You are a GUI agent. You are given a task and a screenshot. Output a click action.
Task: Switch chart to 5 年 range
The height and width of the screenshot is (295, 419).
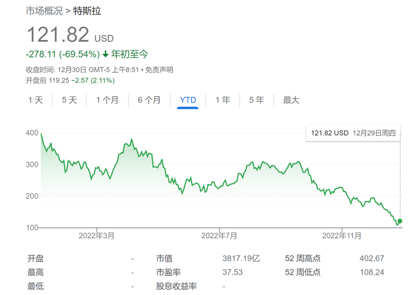coord(257,100)
